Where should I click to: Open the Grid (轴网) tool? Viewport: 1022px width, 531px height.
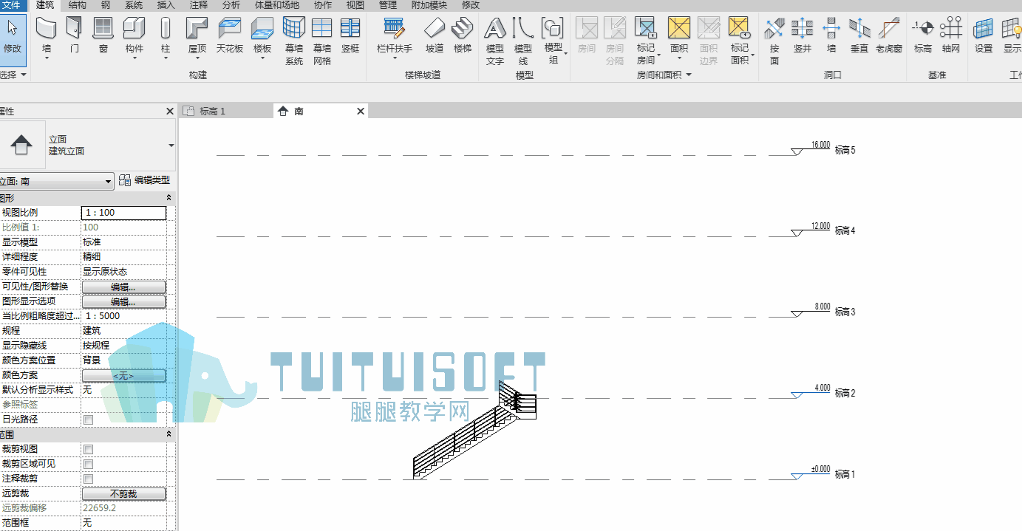[x=951, y=35]
